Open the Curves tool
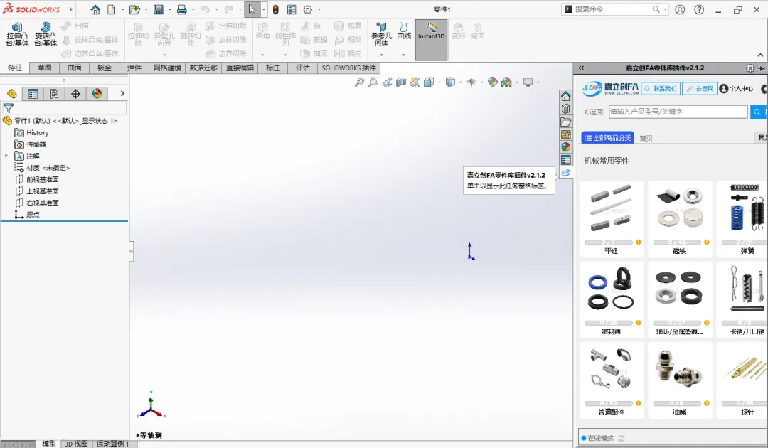This screenshot has width=768, height=448. [x=404, y=31]
